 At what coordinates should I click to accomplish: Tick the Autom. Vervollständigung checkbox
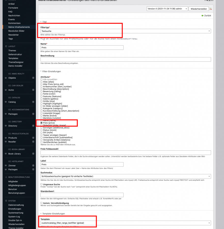(41, 203)
